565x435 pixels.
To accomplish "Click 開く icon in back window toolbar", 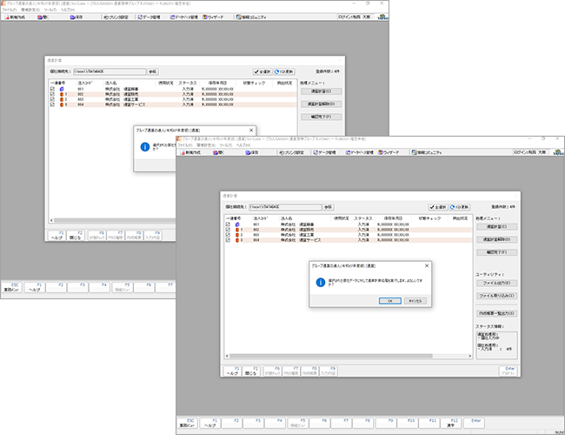I will click(40, 17).
